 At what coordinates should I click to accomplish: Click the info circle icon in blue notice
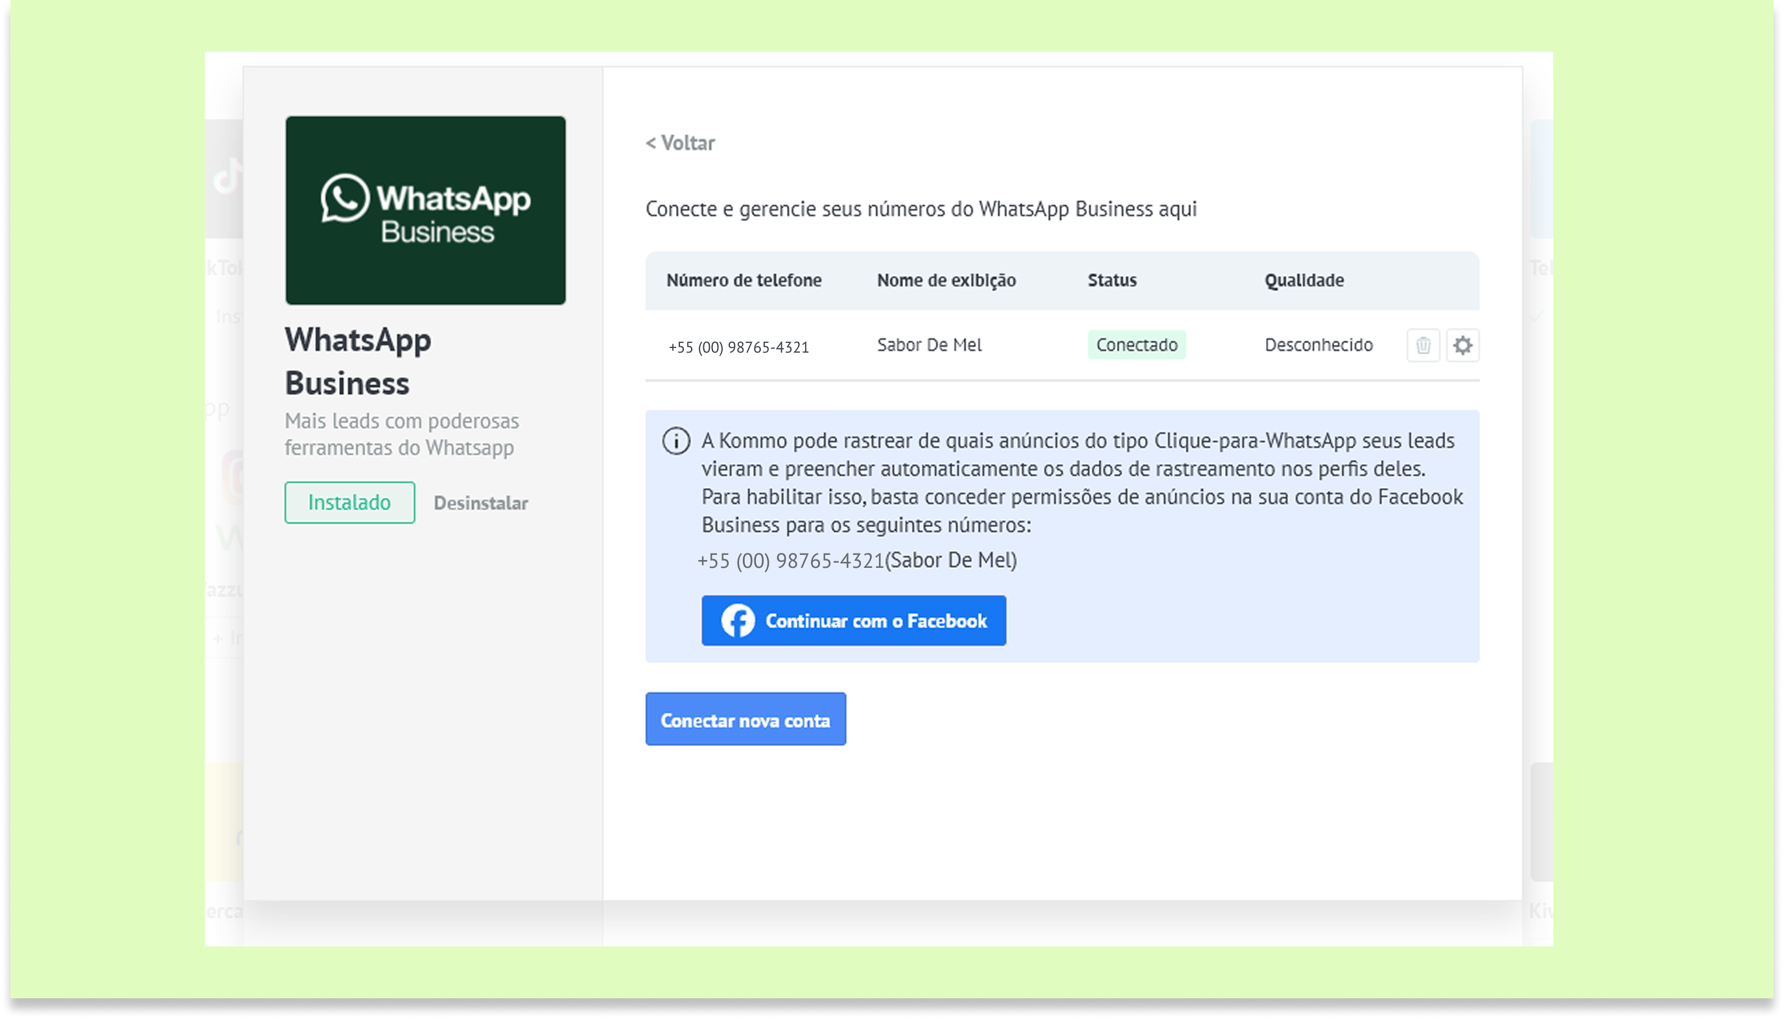coord(676,441)
